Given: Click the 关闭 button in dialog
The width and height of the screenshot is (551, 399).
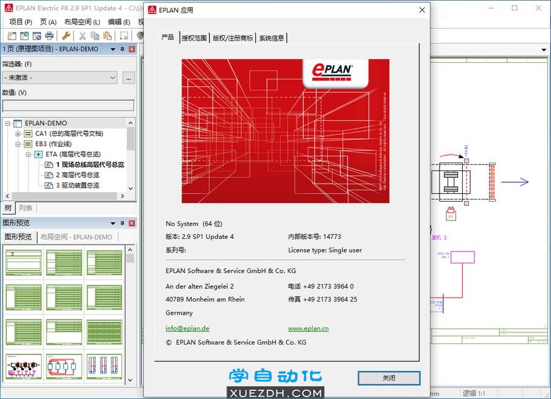Looking at the screenshot, I should point(389,378).
